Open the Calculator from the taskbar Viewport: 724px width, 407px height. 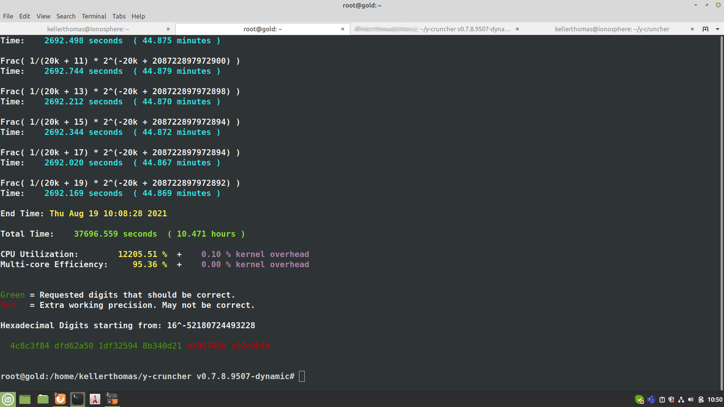pos(112,399)
